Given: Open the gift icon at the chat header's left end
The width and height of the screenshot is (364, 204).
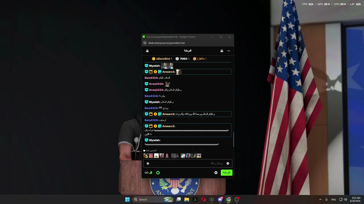Looking at the screenshot, I should point(147,51).
